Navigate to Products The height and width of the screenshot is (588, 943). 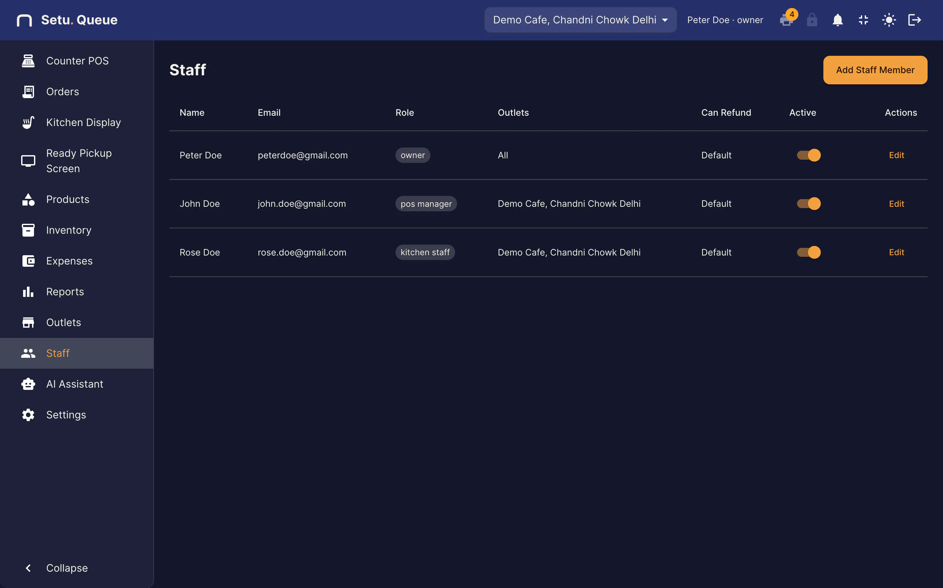pyautogui.click(x=77, y=199)
